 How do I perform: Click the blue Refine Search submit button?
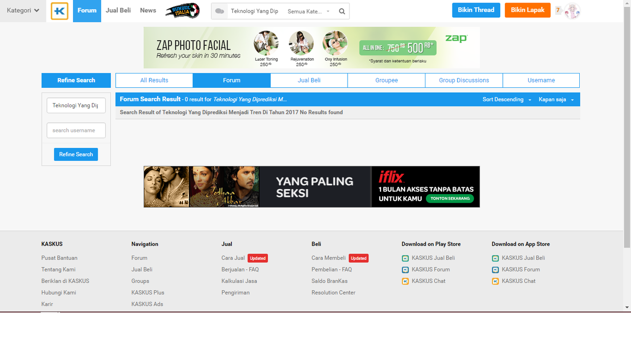coord(76,154)
